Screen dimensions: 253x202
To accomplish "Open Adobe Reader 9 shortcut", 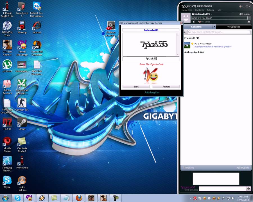I will [x=7, y=87].
